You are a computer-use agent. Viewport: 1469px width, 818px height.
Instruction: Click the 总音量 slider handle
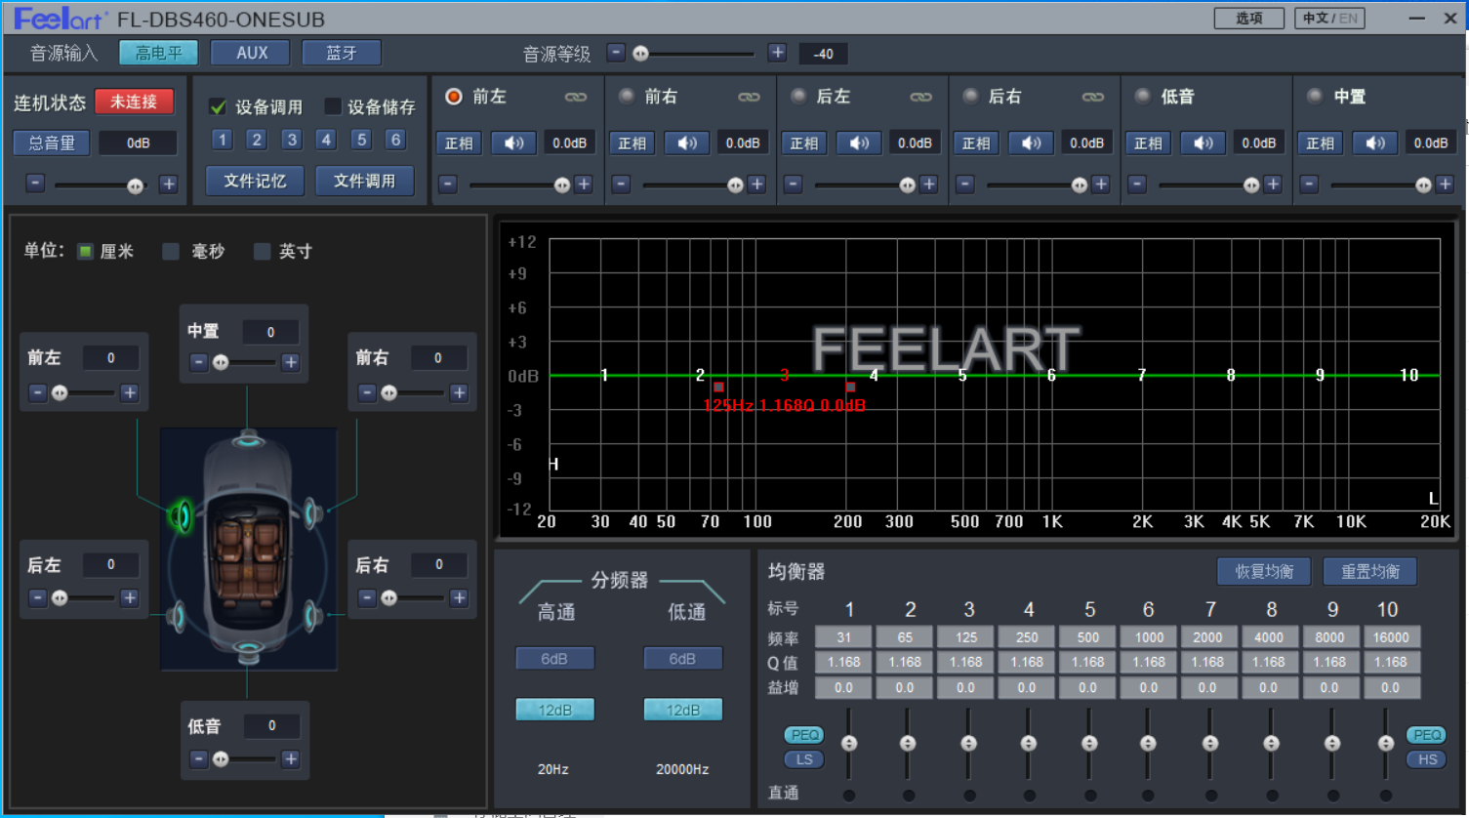click(x=136, y=185)
